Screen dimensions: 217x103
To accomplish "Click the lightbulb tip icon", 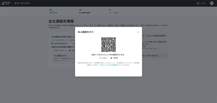I will tap(165, 35).
